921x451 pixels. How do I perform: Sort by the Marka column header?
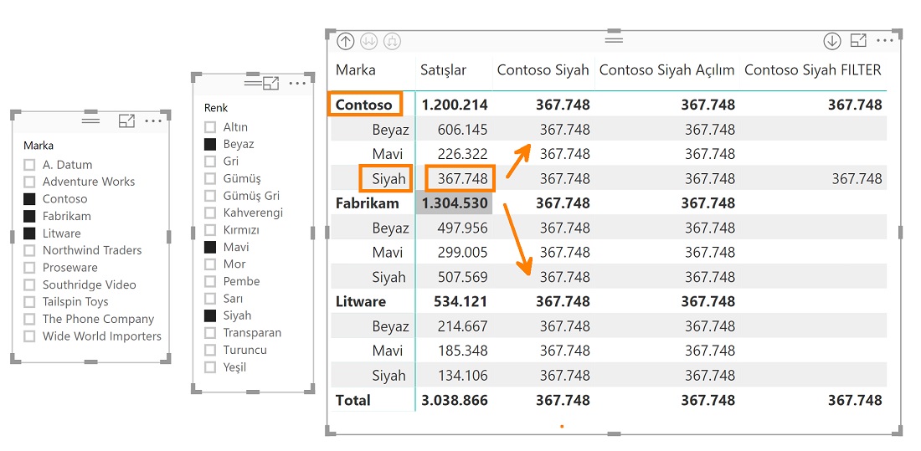pyautogui.click(x=355, y=70)
